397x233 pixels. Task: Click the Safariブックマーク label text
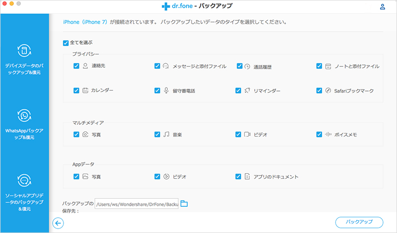(x=354, y=91)
